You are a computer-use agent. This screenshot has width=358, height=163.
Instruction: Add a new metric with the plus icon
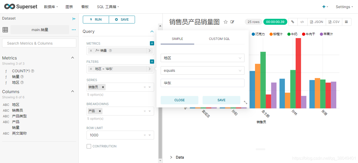152,43
